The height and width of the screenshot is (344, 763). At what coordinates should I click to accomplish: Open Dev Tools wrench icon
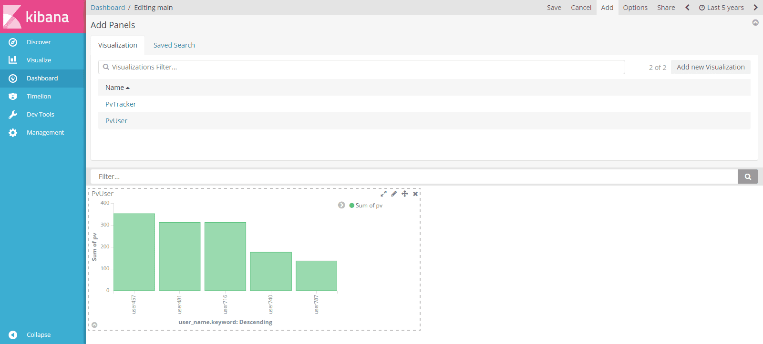[13, 115]
